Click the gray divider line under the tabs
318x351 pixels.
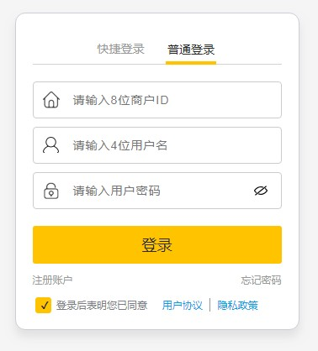coord(157,64)
